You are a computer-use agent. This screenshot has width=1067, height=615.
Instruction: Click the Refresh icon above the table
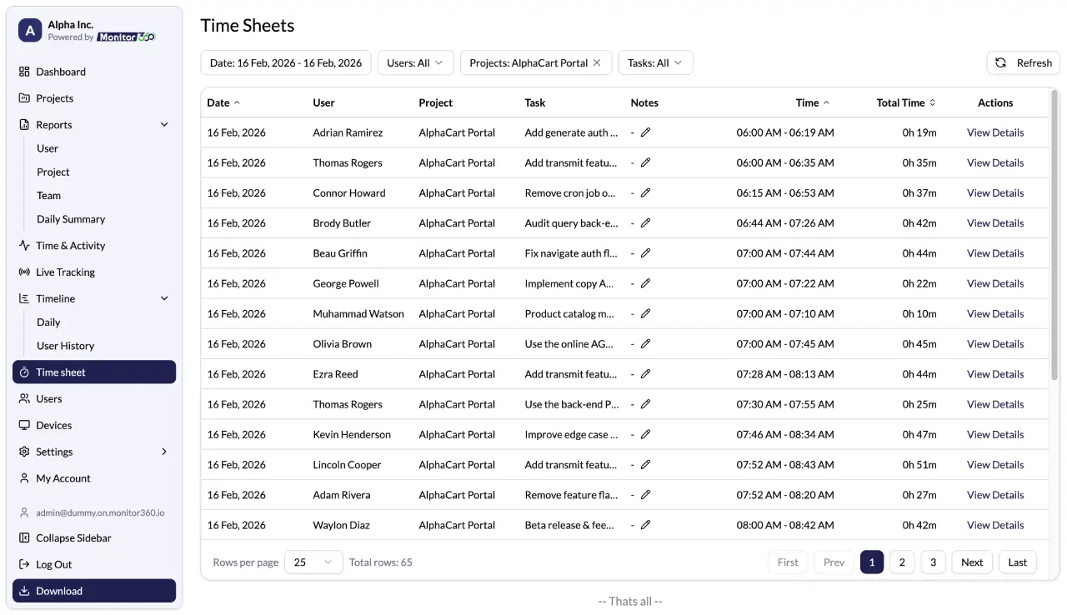coord(999,62)
